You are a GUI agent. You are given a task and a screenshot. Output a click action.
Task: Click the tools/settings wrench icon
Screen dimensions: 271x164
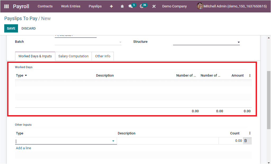tap(154, 6)
